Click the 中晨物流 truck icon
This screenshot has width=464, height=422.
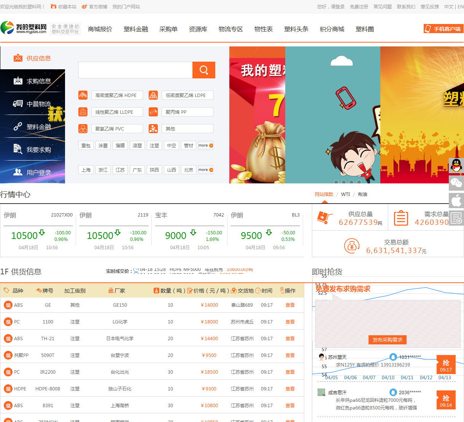tap(18, 104)
